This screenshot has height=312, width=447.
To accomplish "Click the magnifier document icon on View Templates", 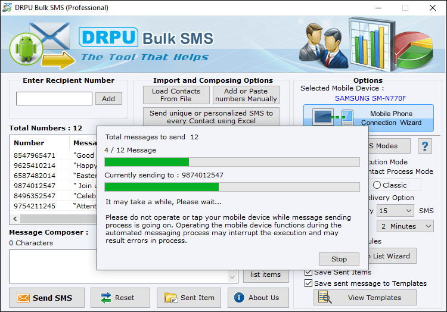I will pyautogui.click(x=325, y=297).
